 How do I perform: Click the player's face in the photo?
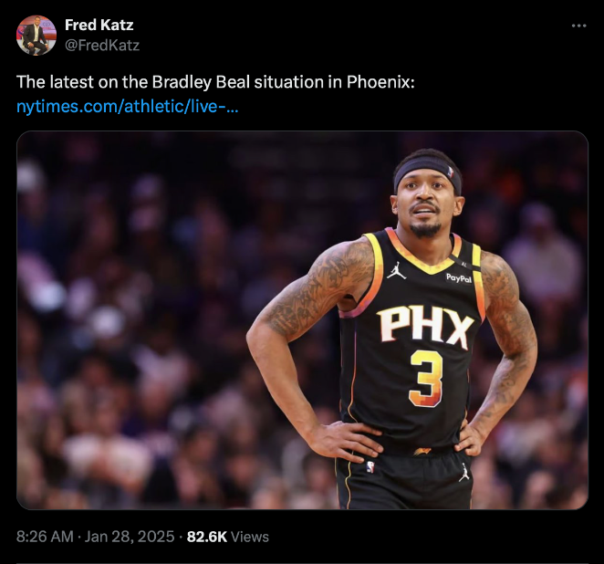[425, 207]
